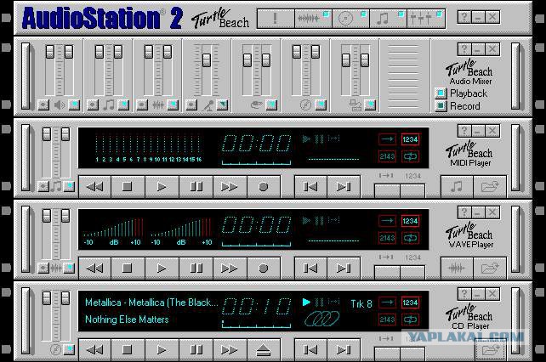Image resolution: width=546 pixels, height=362 pixels.
Task: Rewind the CD Player track
Action: (x=94, y=350)
